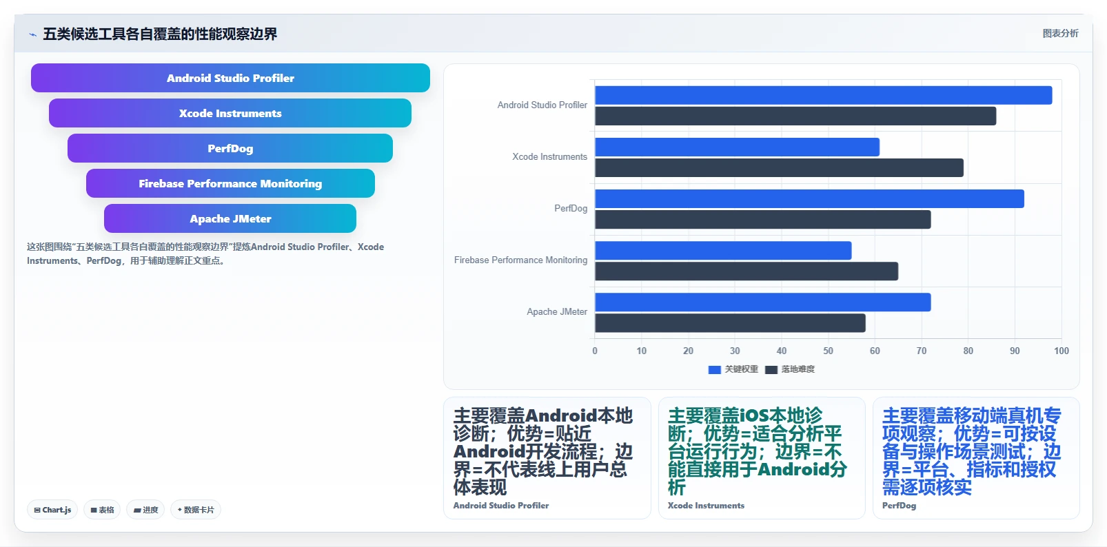Click the description paragraph under the funnel
Viewport: 1107px width, 547px height.
coord(205,254)
